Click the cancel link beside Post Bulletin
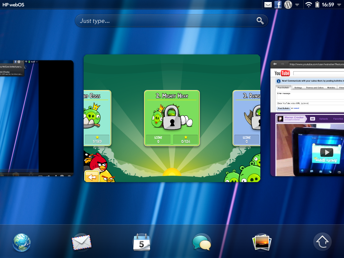The height and width of the screenshot is (258, 344). point(296,108)
